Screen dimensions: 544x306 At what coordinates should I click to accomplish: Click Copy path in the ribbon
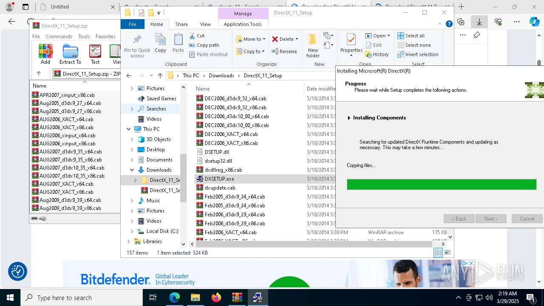(204, 45)
